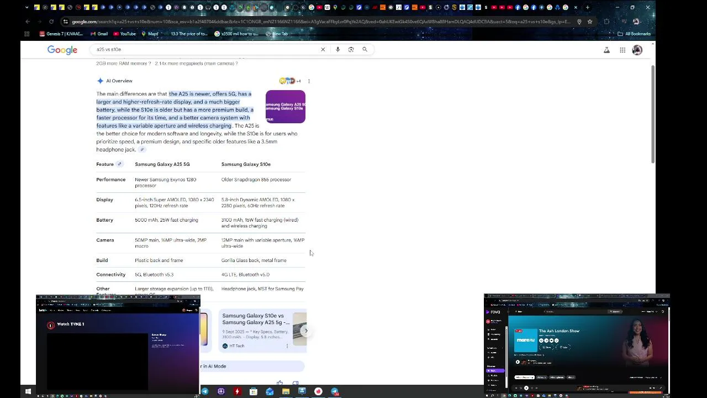Go back to the previous page in Chrome

28,22
